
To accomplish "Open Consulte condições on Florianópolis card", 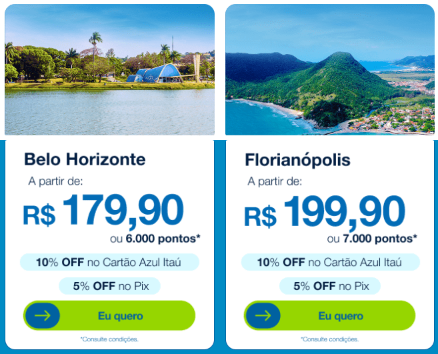I will [x=330, y=339].
